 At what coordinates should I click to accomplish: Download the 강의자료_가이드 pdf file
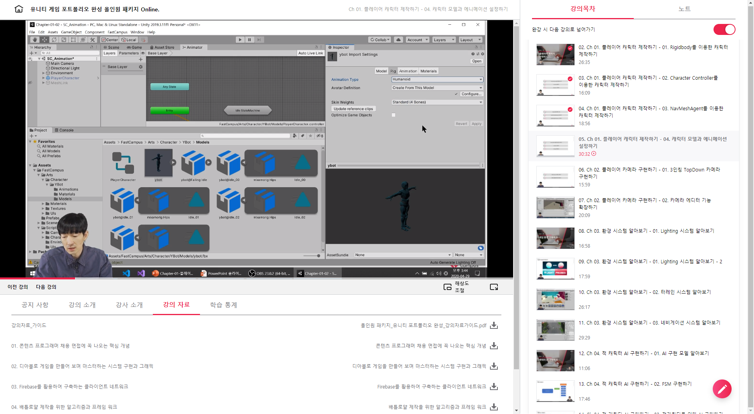click(494, 325)
